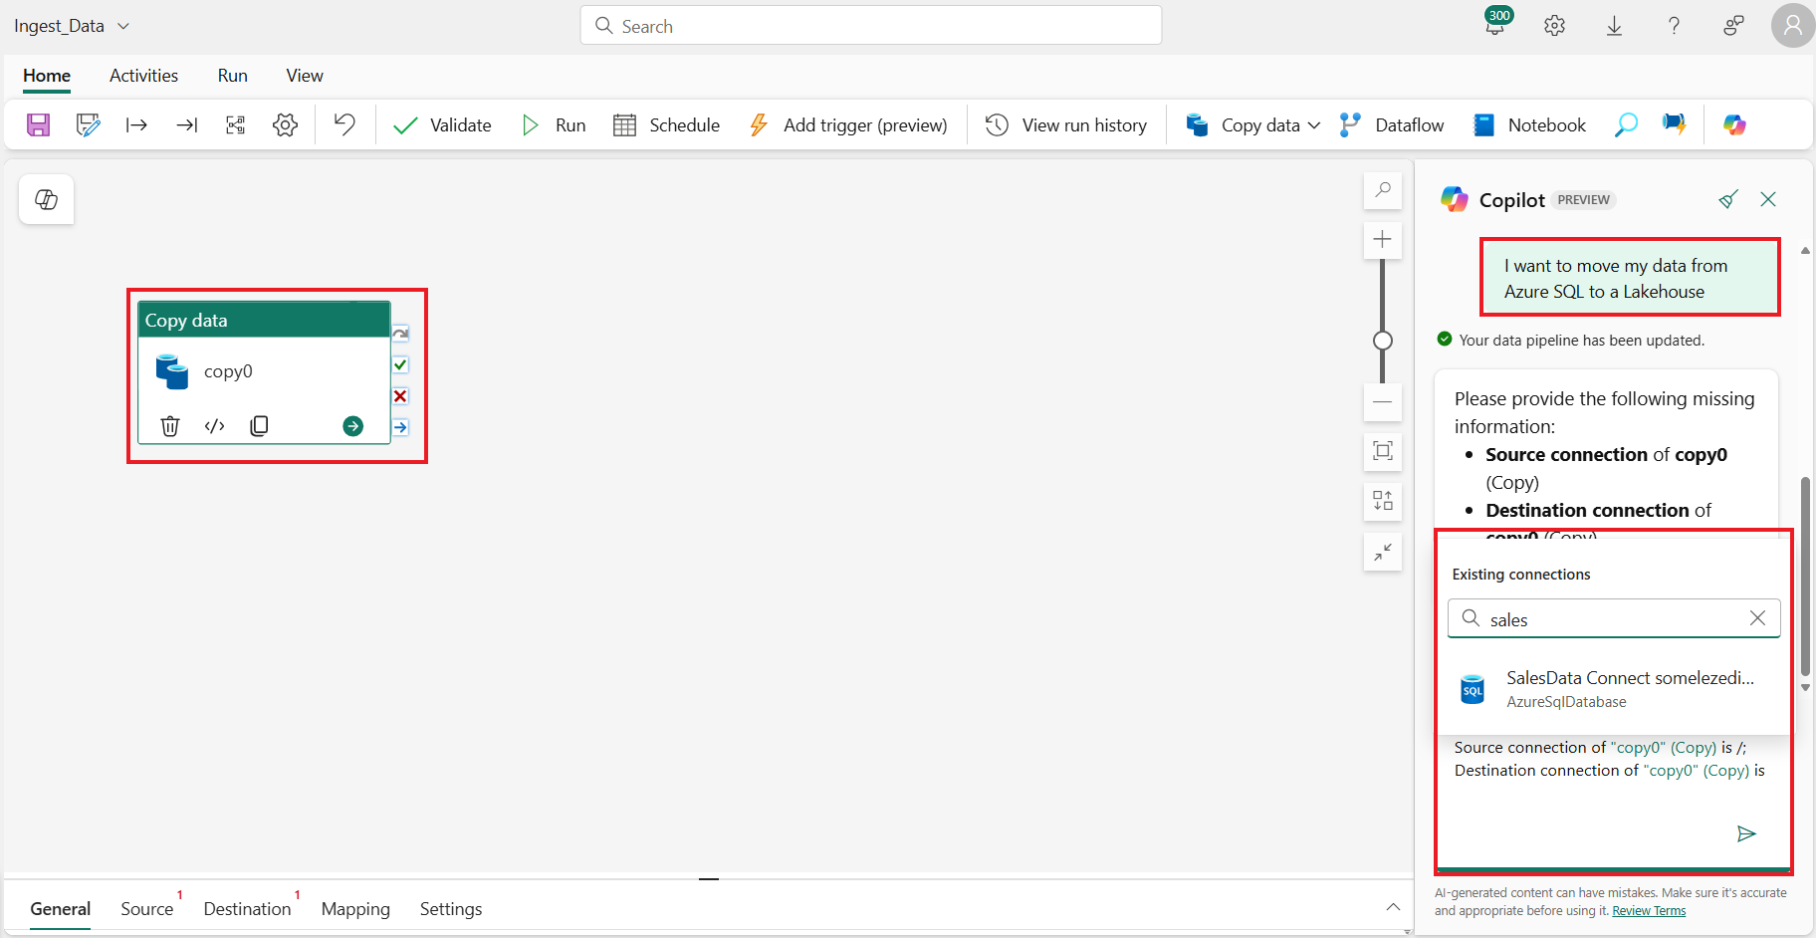Clear Copilot chat with broom icon
This screenshot has width=1816, height=938.
pos(1728,199)
